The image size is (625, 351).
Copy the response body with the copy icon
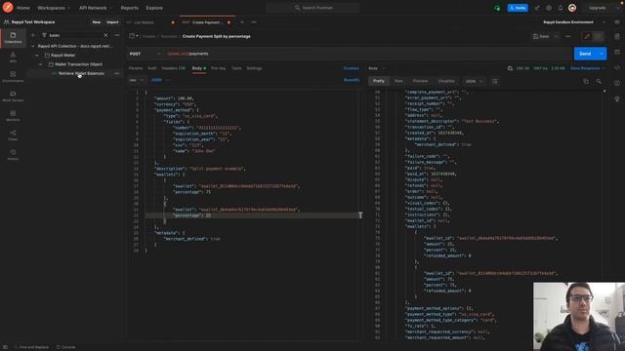click(586, 81)
